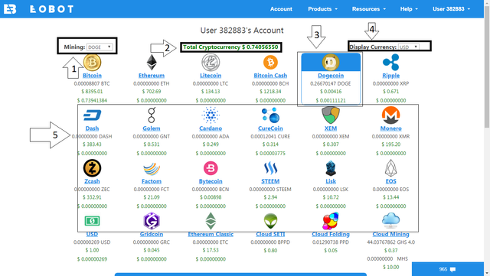Open the Ethereum link
Image resolution: width=490 pixels, height=276 pixels.
point(152,76)
